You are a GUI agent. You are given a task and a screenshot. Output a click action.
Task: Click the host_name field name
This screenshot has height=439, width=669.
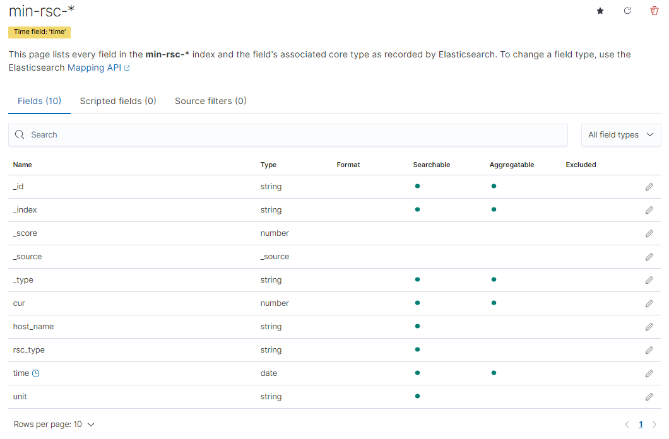[x=33, y=327]
